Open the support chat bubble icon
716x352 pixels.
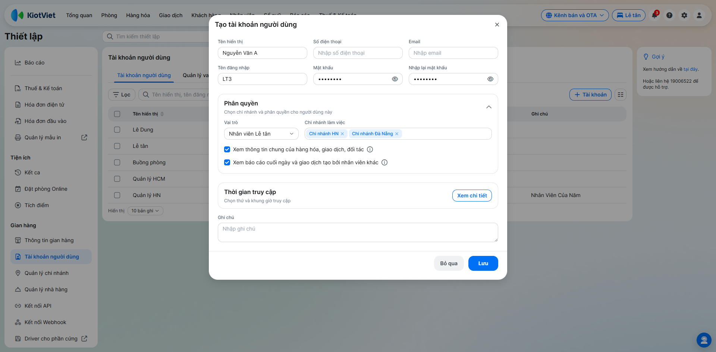click(x=704, y=340)
